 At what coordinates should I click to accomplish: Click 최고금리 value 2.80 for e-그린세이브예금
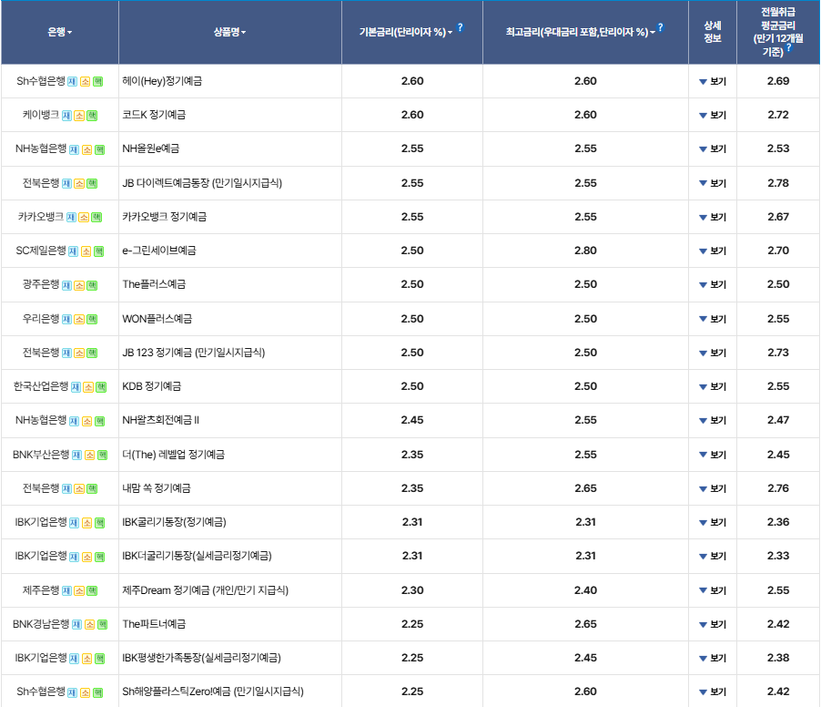(585, 251)
